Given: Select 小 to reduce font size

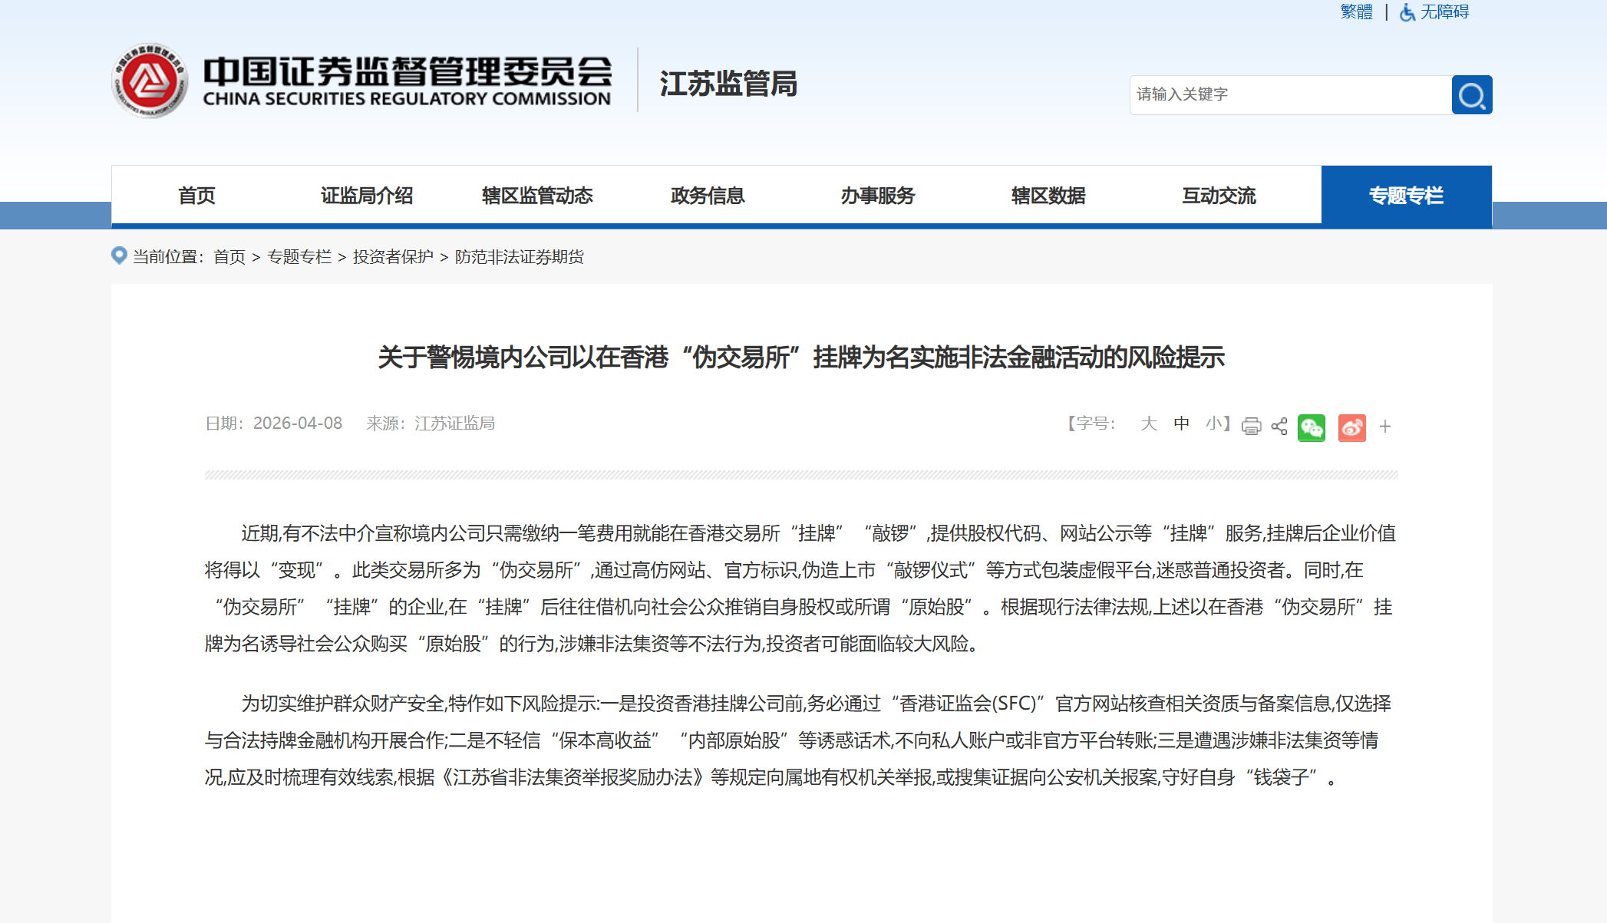Looking at the screenshot, I should (x=1214, y=424).
